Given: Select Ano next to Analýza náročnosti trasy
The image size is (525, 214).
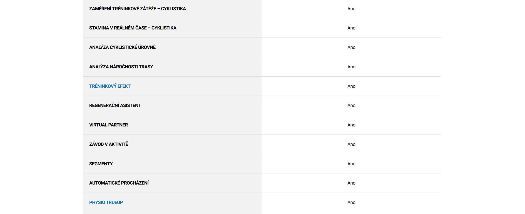Looking at the screenshot, I should pos(351,67).
